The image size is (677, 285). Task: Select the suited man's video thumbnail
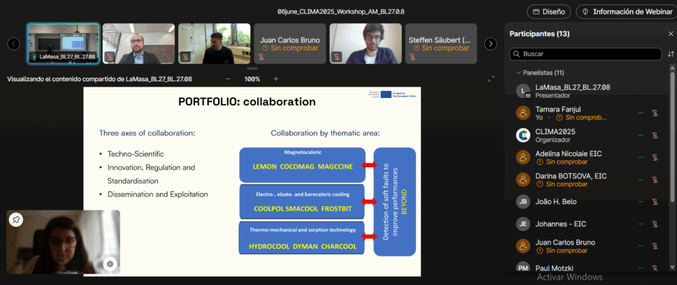point(139,44)
